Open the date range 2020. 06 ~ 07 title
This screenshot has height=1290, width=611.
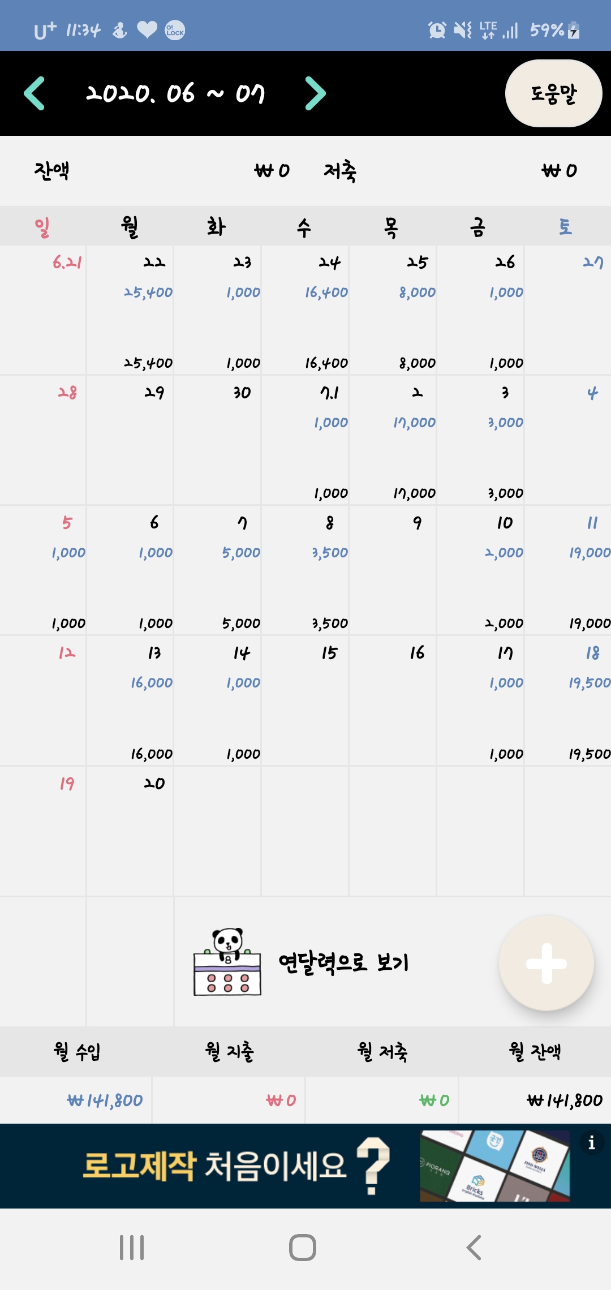(175, 93)
